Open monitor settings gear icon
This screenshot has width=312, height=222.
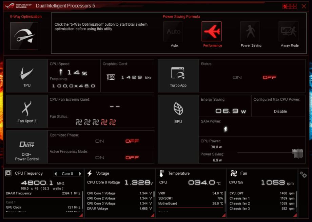coord(303,175)
